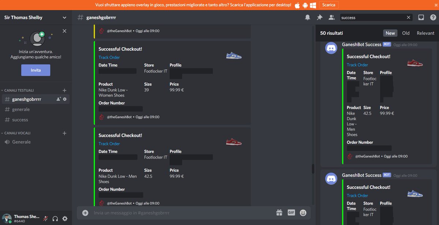The width and height of the screenshot is (439, 225).
Task: Show pinned messages pin icon
Action: pos(319,17)
